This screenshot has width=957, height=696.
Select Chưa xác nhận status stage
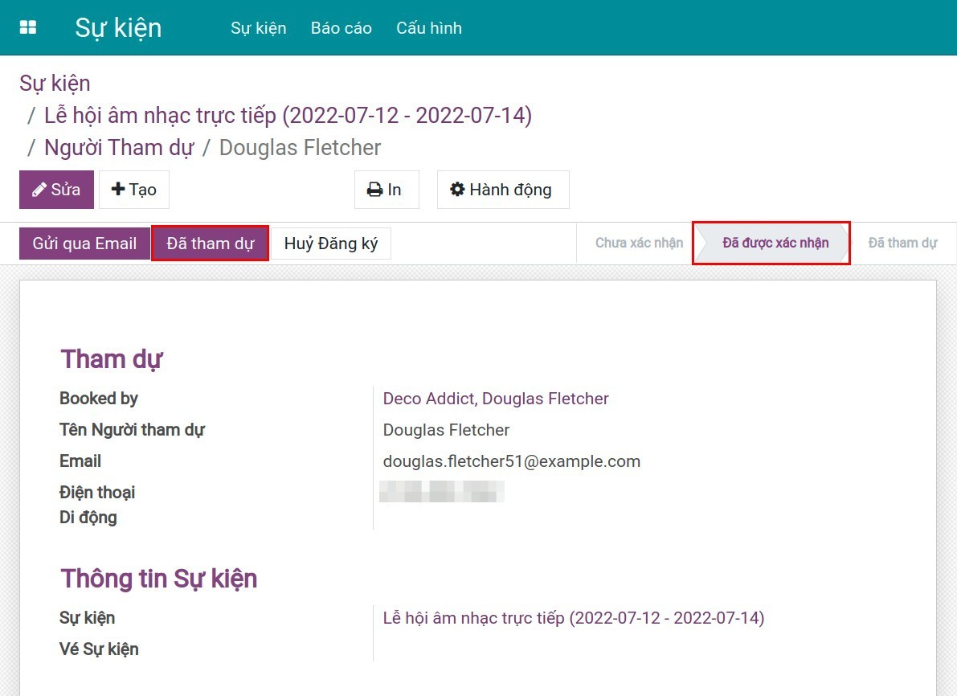tap(639, 243)
